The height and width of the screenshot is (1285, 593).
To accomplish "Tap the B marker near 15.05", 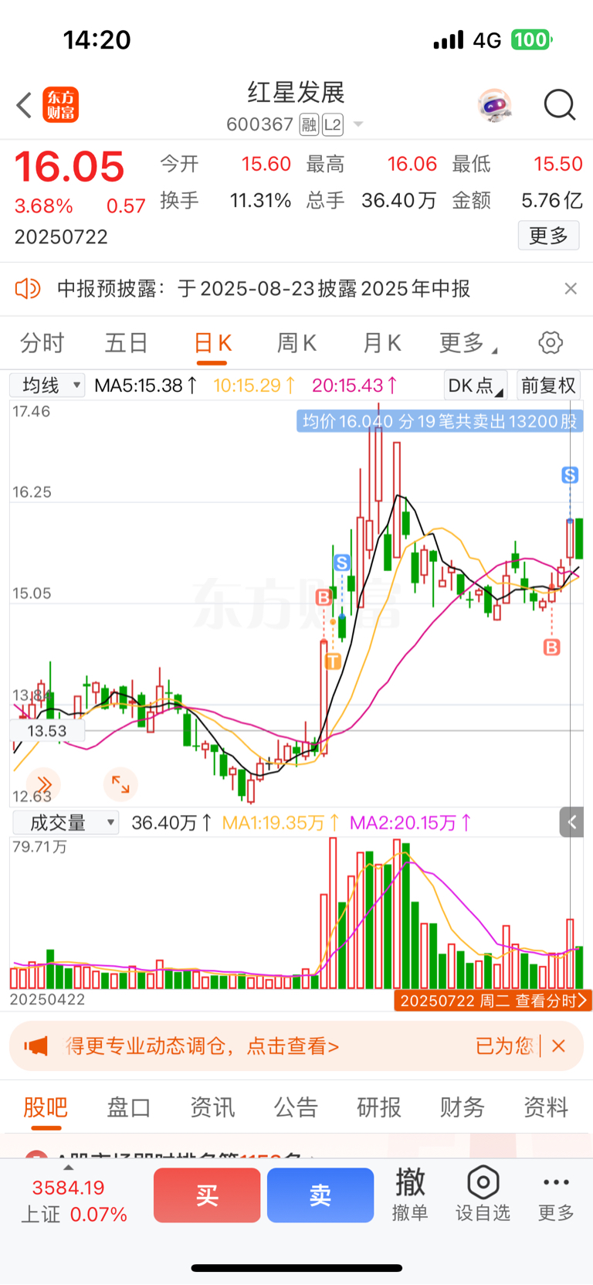I will (x=324, y=597).
